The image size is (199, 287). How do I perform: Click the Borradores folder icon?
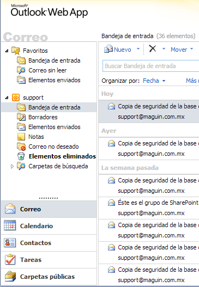tap(21, 117)
